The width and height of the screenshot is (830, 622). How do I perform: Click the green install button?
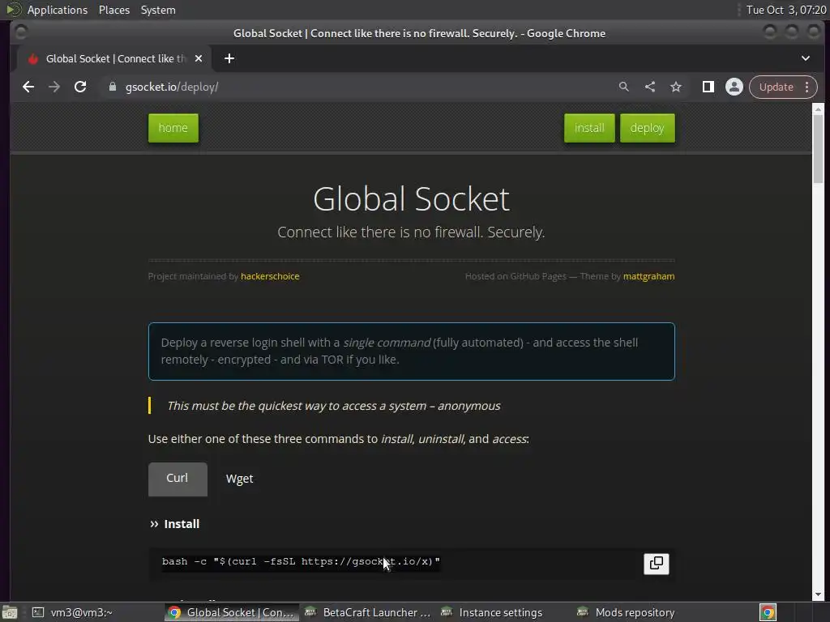click(589, 128)
